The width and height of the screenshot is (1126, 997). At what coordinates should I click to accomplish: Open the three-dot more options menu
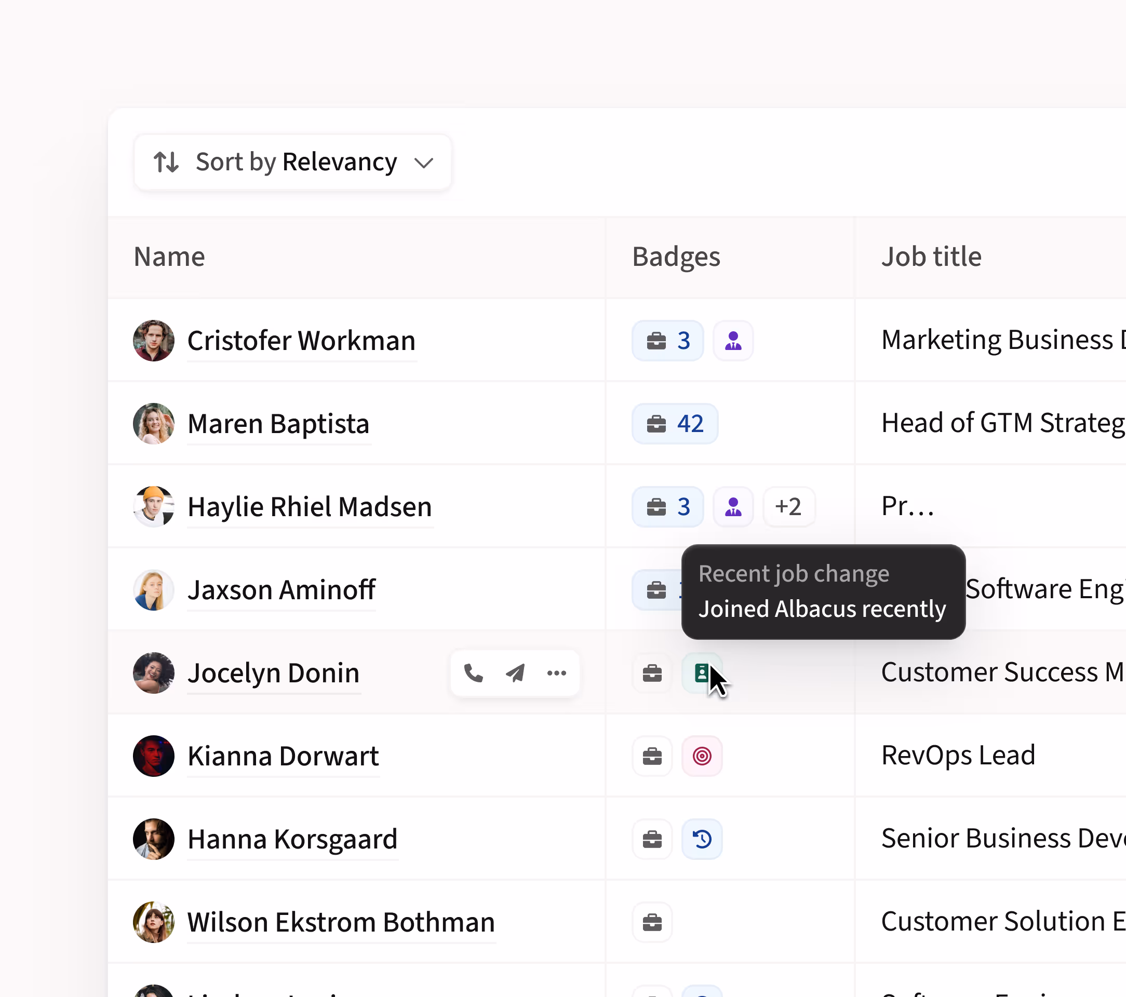[556, 672]
